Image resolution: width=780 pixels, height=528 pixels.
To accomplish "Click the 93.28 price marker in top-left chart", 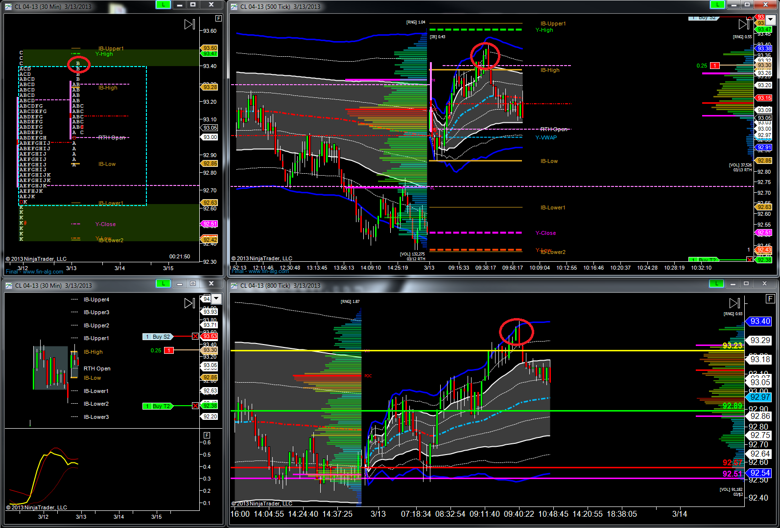I will click(210, 87).
